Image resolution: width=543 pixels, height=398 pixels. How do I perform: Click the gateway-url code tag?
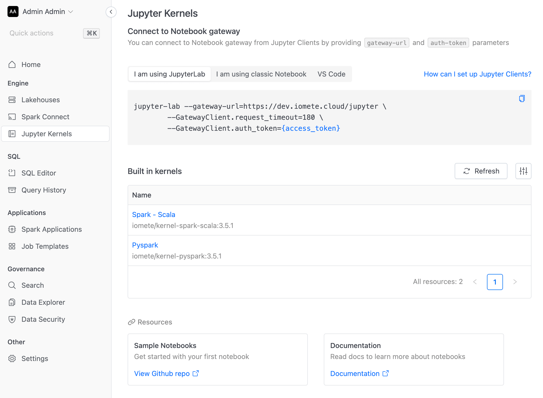coord(387,43)
